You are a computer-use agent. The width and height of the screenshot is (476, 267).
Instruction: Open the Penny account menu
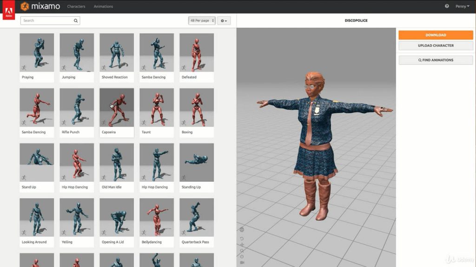pos(462,6)
